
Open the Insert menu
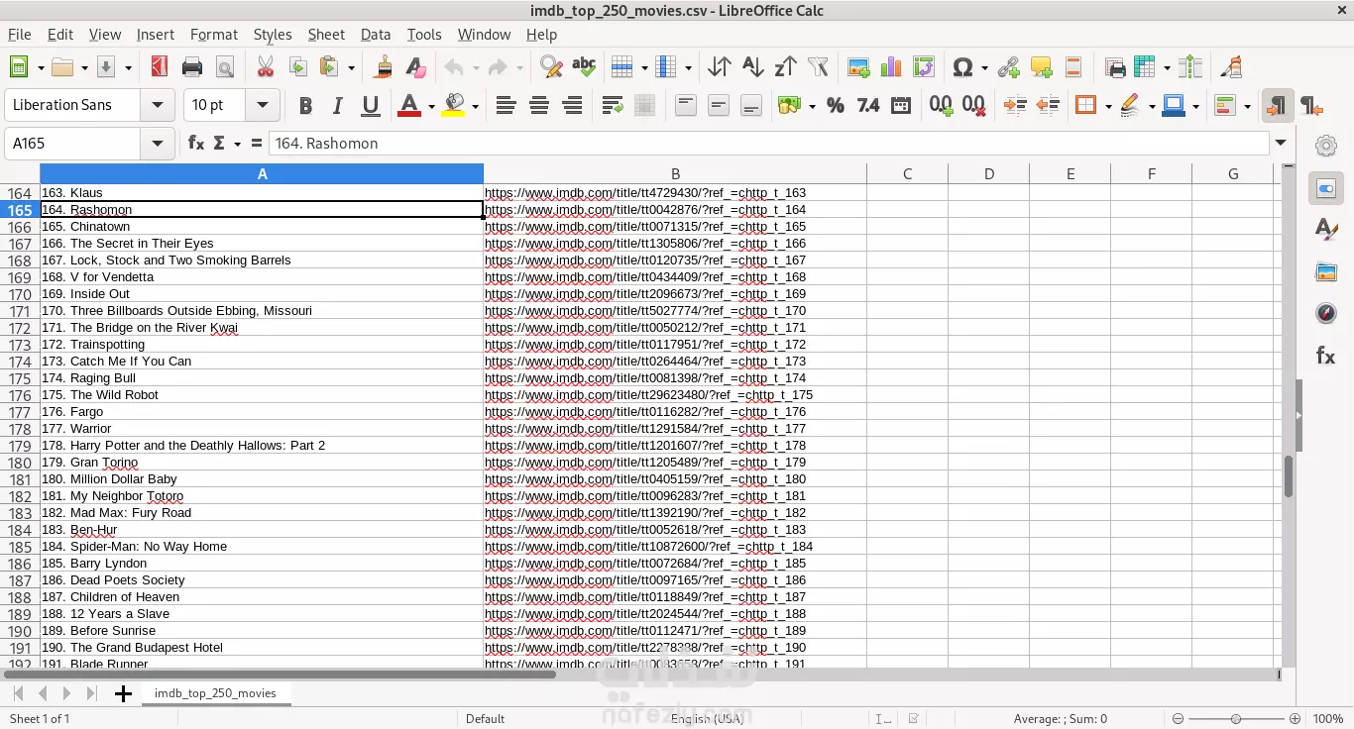(x=156, y=34)
